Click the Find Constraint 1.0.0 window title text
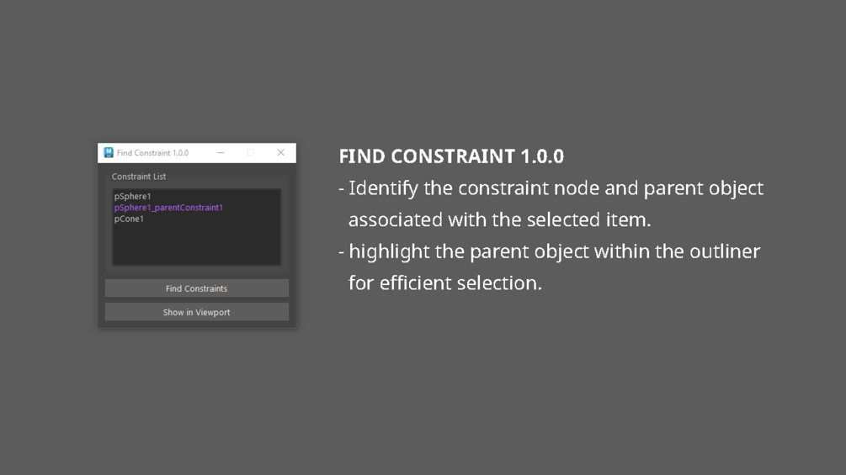846x475 pixels. point(152,153)
